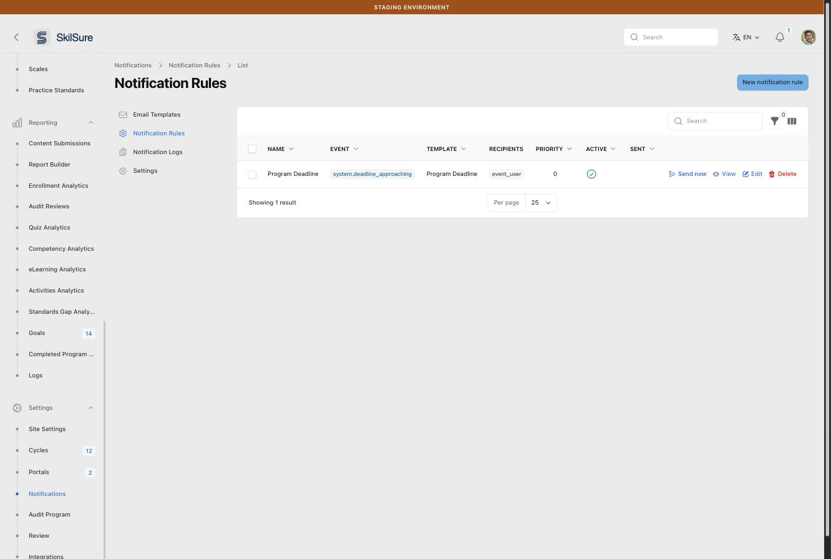
Task: Click the Edit pencil icon
Action: coord(746,174)
